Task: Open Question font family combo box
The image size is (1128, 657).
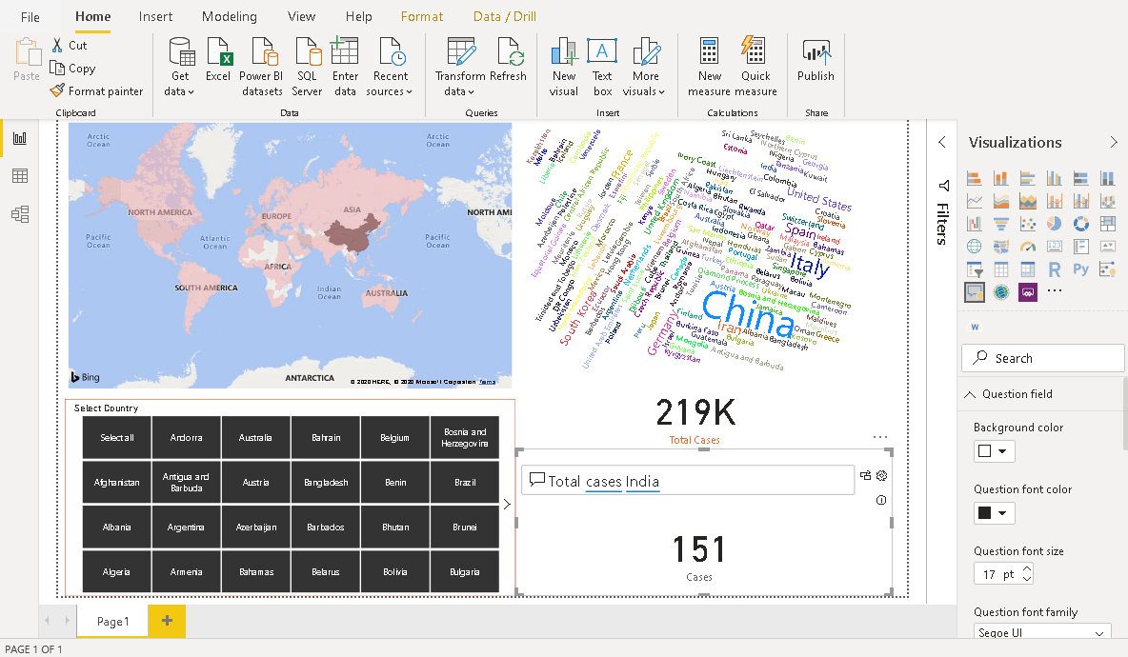Action: pyautogui.click(x=1041, y=632)
